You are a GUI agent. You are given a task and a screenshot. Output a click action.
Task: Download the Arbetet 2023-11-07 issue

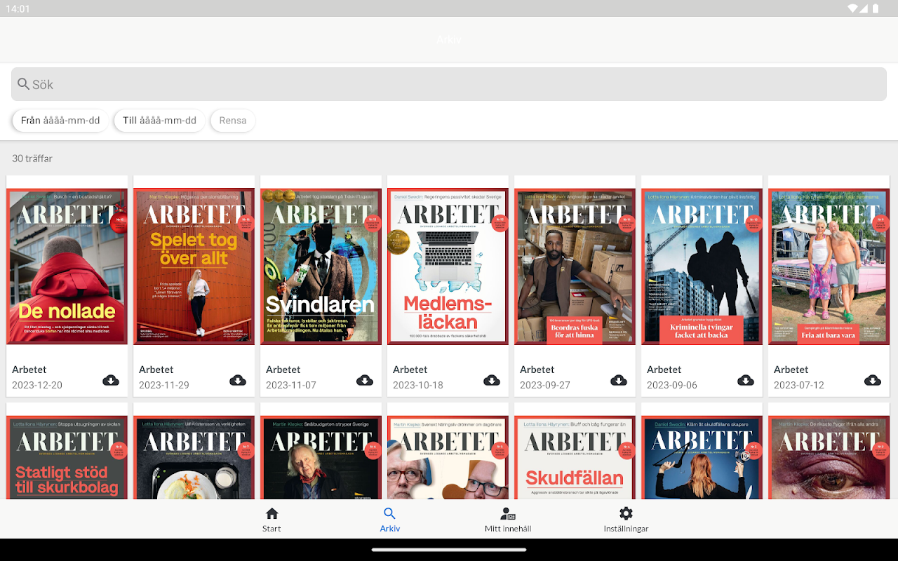coord(365,380)
